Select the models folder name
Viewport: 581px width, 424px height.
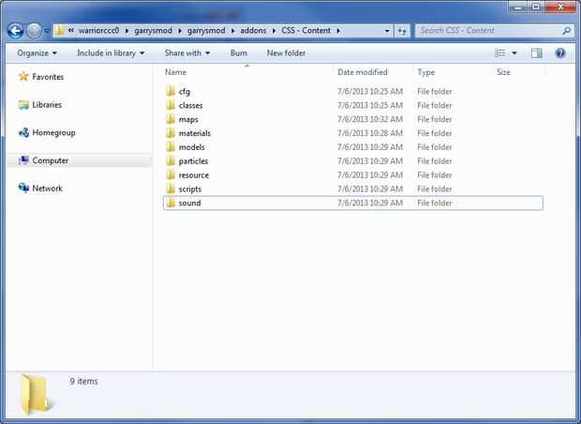coord(191,147)
